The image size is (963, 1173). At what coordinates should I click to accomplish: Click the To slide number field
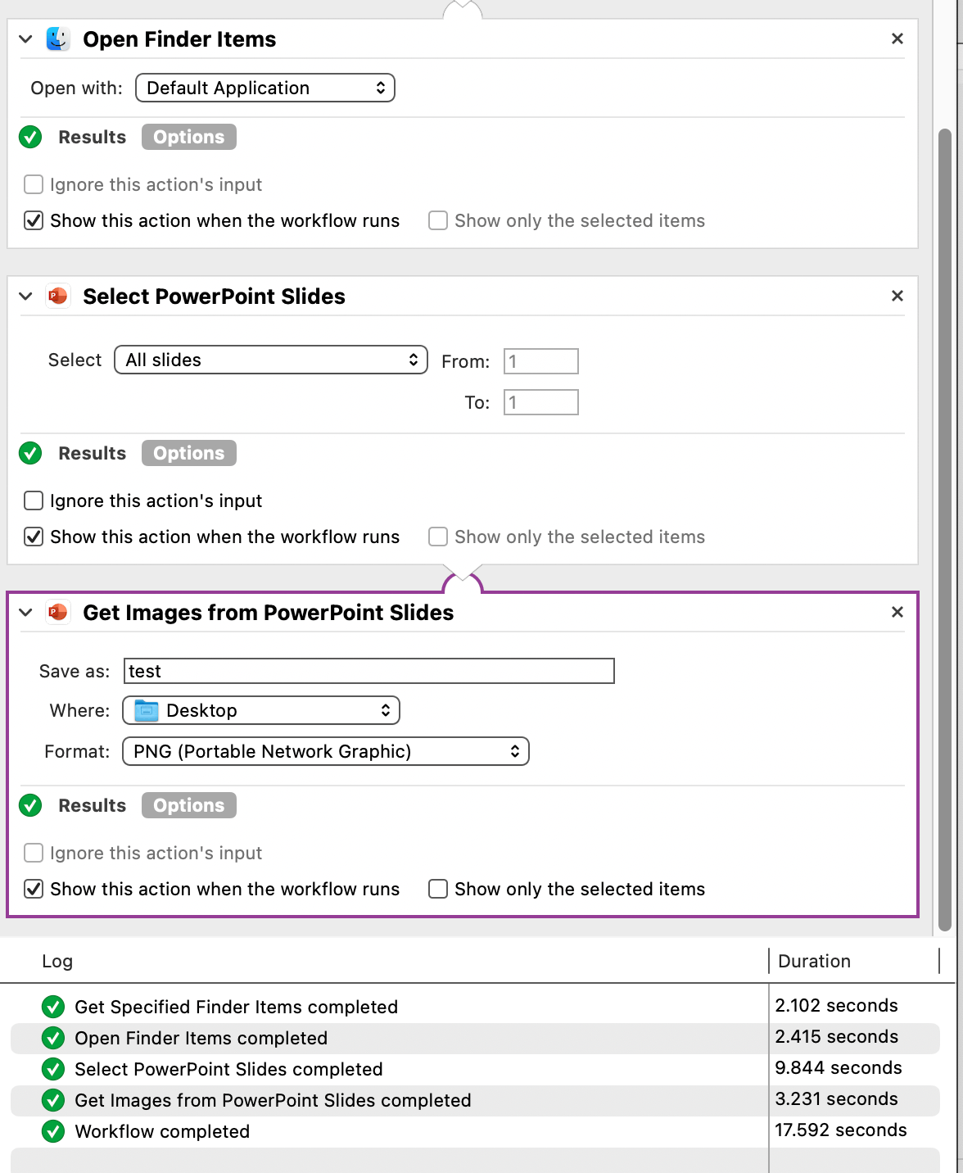(x=541, y=402)
